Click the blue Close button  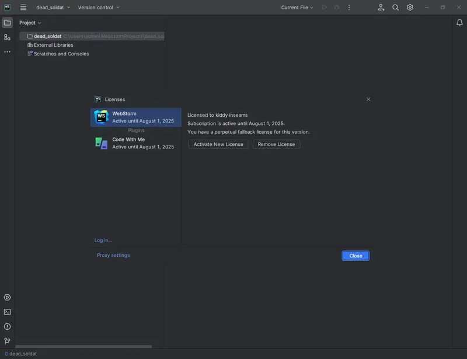[356, 256]
